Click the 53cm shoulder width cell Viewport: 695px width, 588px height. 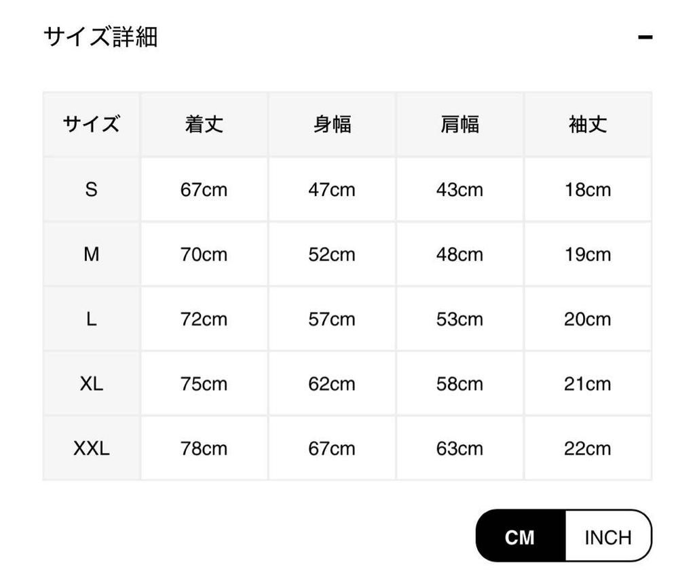point(459,319)
